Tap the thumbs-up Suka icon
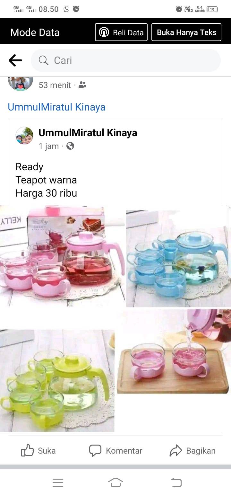 click(x=27, y=451)
